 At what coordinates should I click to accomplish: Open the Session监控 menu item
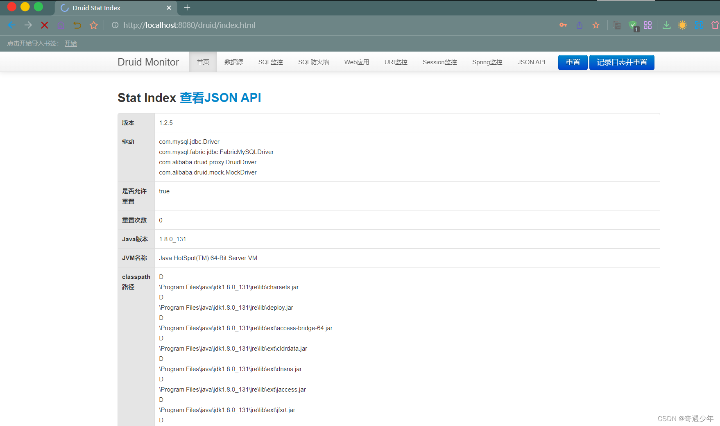point(440,62)
